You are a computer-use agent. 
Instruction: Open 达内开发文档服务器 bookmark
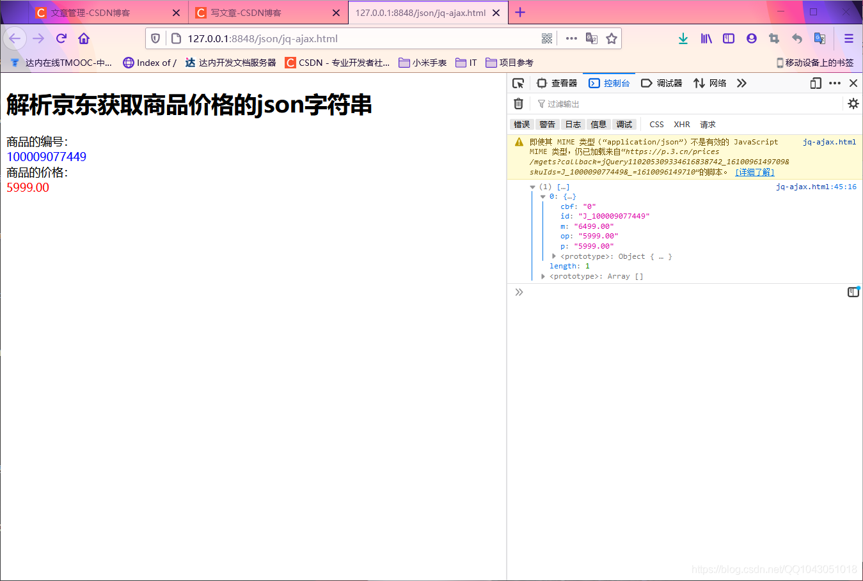click(x=230, y=63)
